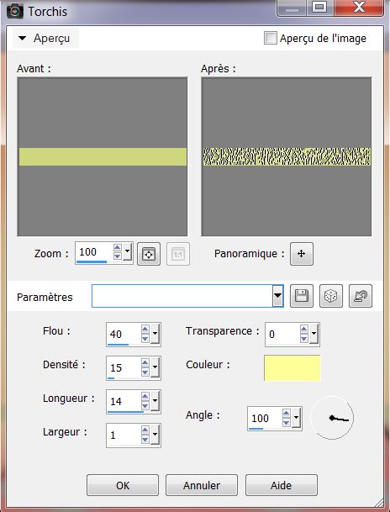Click the save preset floppy disk icon
Image resolution: width=390 pixels, height=512 pixels.
coord(302,296)
